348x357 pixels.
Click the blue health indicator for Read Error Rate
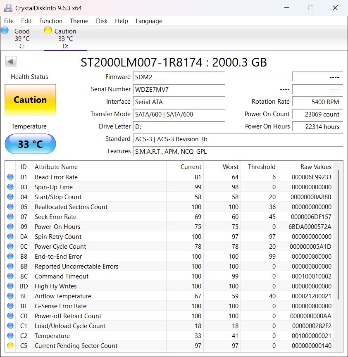pyautogui.click(x=9, y=177)
